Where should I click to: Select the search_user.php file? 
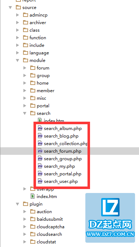pos(61,181)
